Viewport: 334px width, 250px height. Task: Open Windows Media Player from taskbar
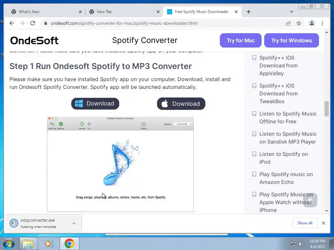tap(49, 243)
